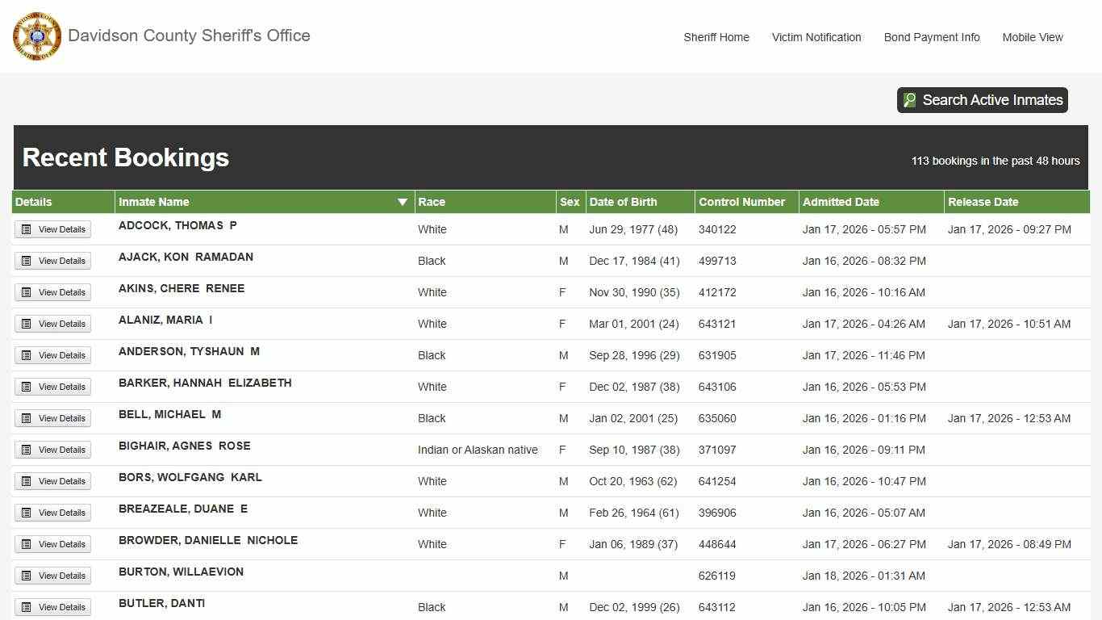
Task: Click the details icon for BELL, MICHAEL M
Action: click(27, 418)
